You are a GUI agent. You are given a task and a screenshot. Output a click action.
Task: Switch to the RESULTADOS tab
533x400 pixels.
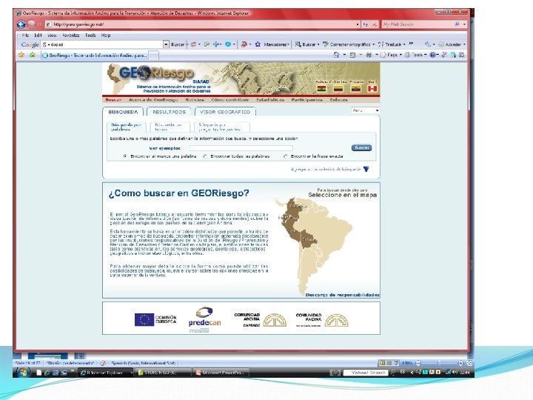170,112
